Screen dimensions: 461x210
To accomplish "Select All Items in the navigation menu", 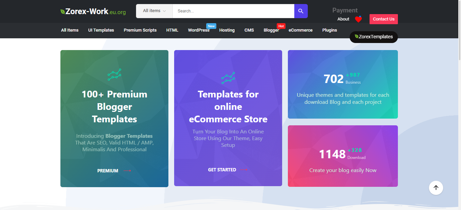I will (x=70, y=30).
